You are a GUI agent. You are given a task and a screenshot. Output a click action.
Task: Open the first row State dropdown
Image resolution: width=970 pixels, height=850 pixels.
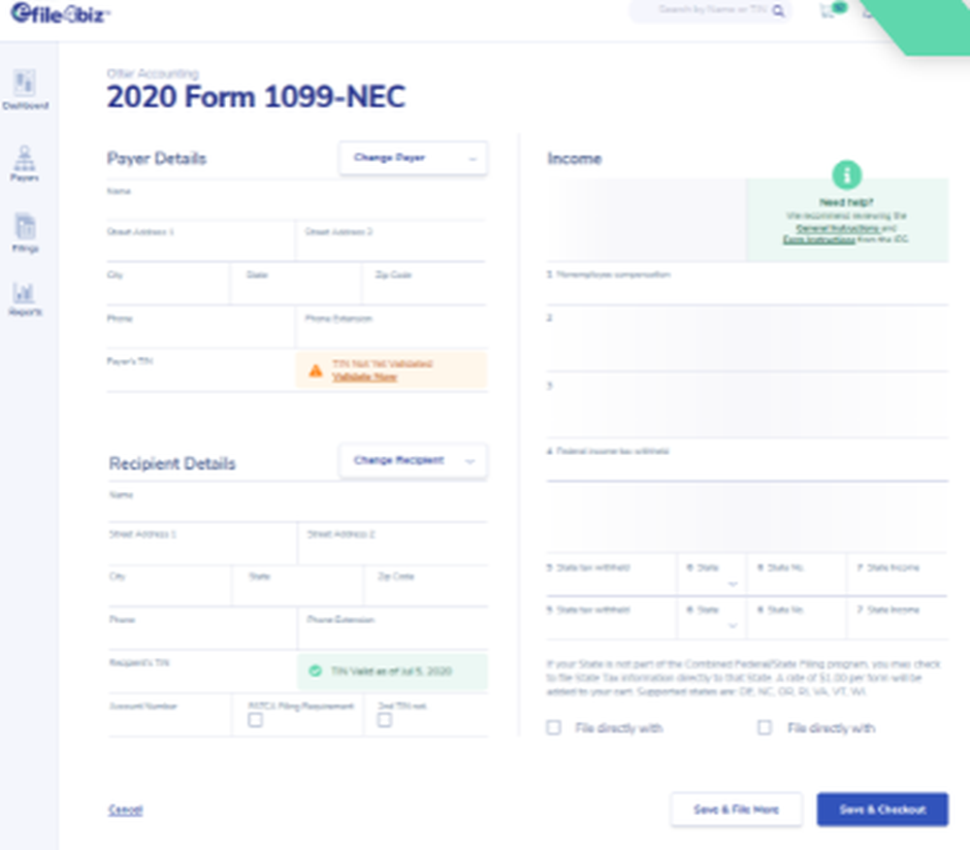711,575
